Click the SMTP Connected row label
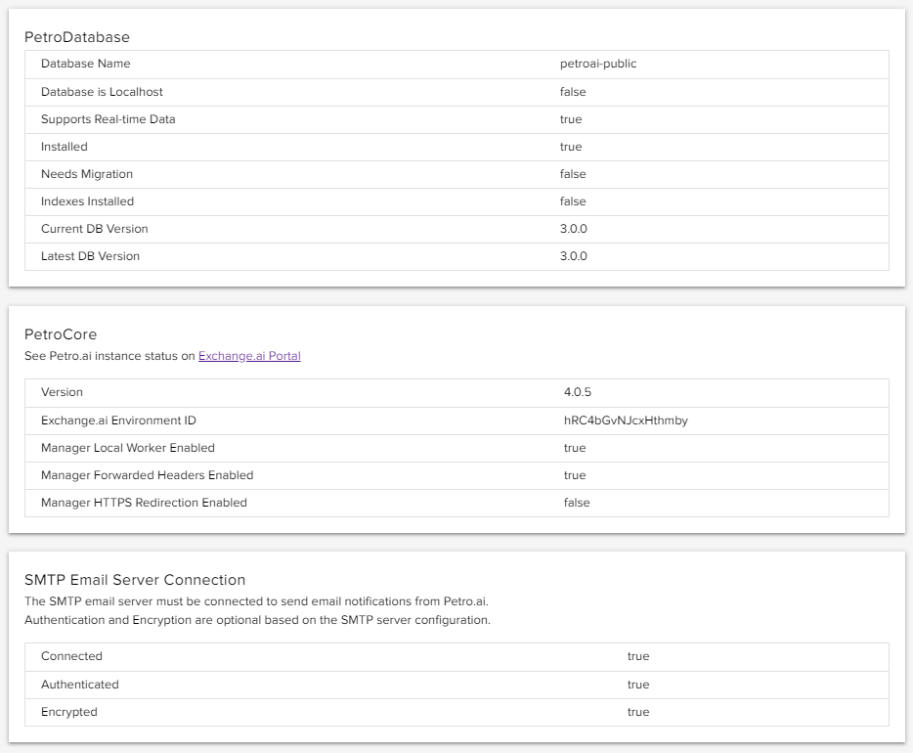The image size is (913, 753). 71,656
